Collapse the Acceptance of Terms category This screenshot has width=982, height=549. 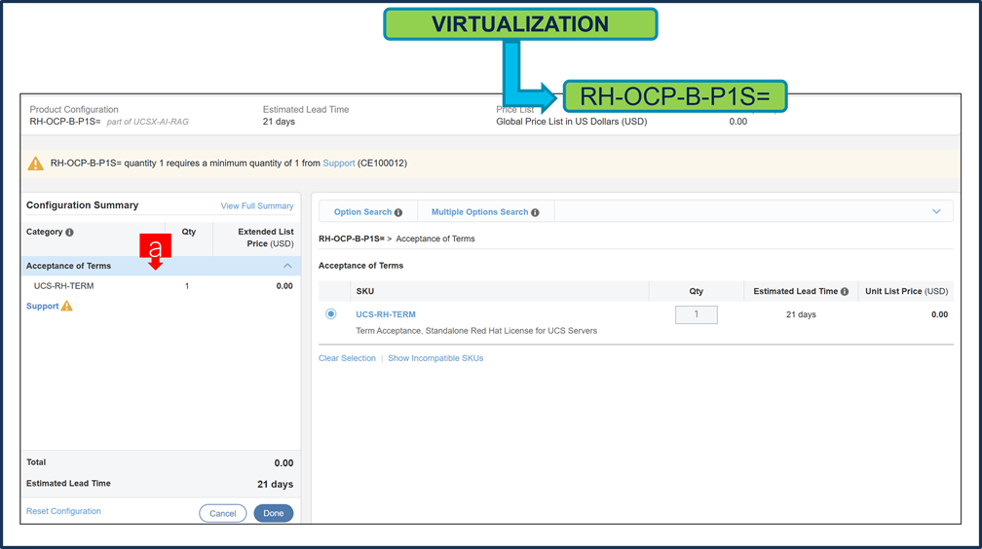click(287, 266)
